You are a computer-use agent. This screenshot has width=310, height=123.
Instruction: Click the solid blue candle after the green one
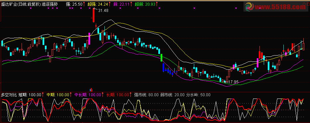coord(164,67)
